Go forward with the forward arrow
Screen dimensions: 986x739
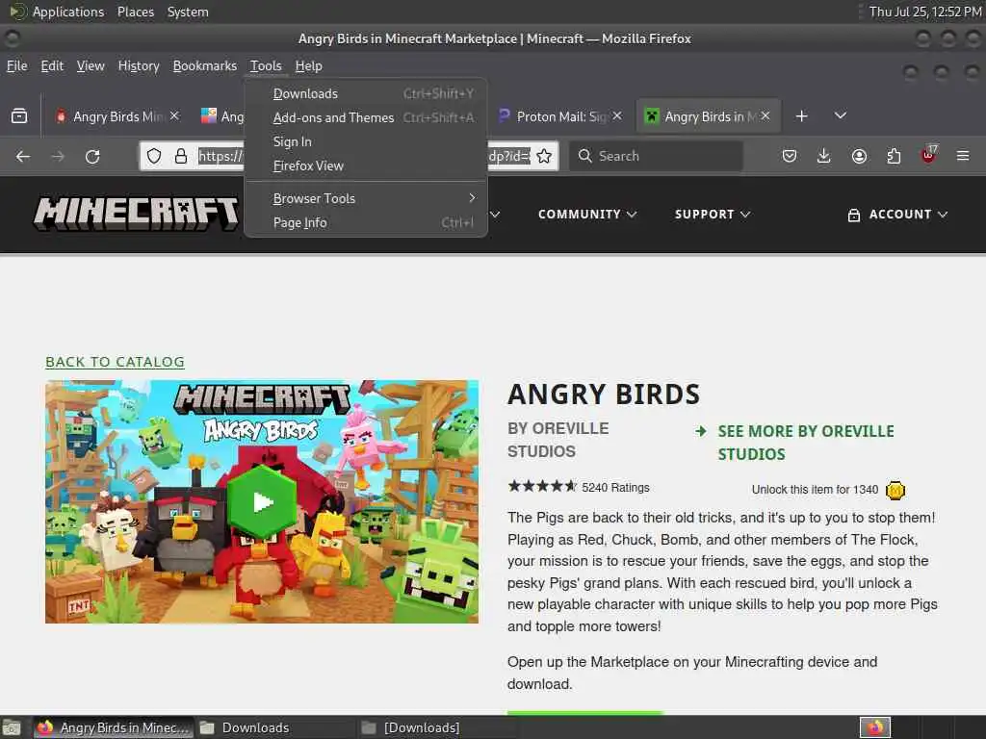point(58,156)
